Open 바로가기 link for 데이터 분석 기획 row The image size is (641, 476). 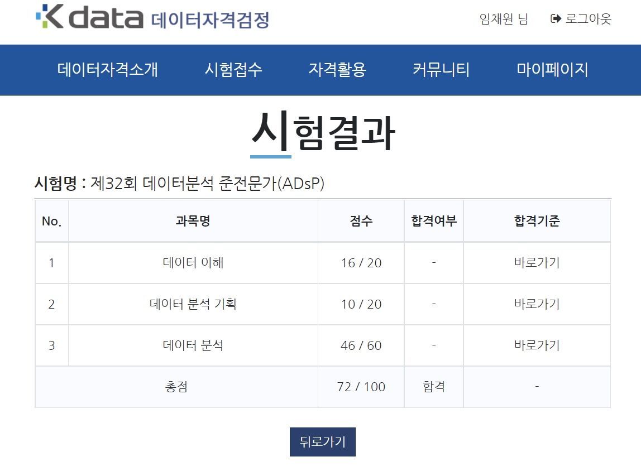point(537,304)
